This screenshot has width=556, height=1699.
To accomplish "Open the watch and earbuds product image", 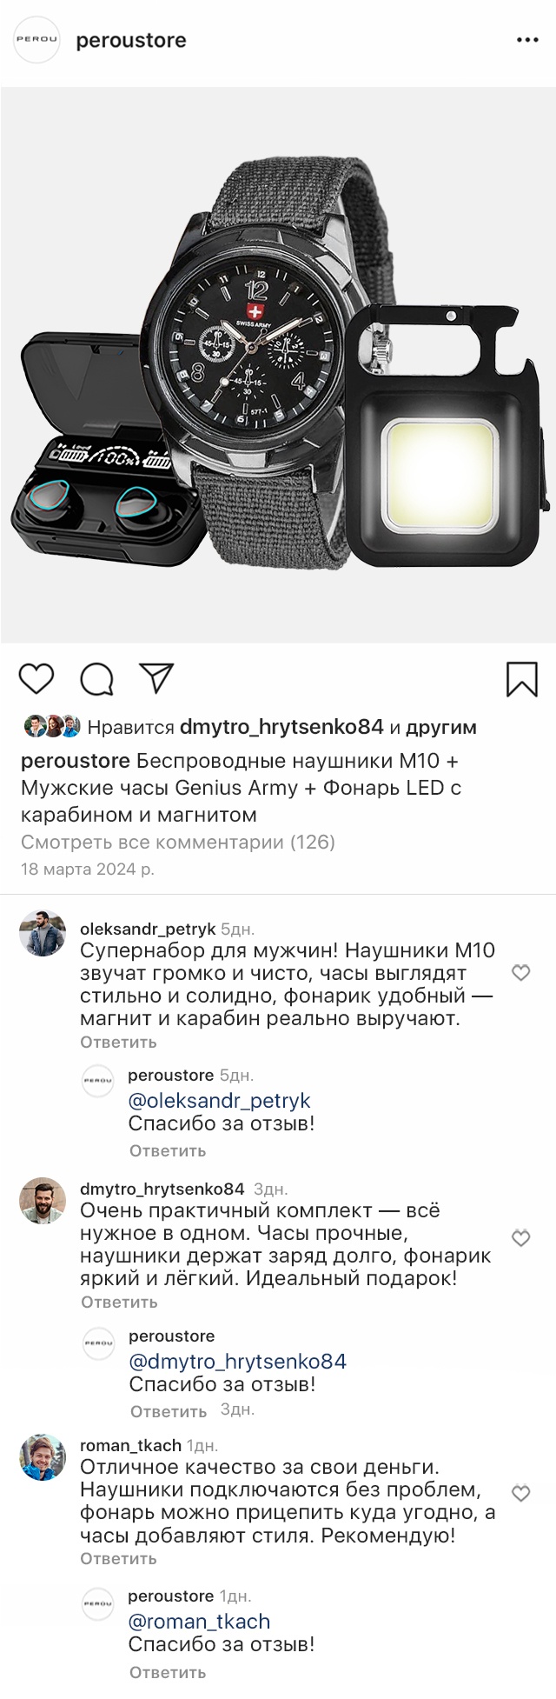I will [278, 365].
